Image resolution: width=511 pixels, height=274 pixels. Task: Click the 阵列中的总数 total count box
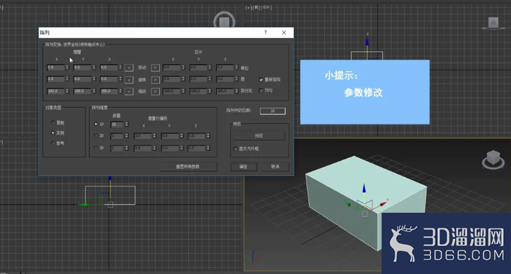273,111
